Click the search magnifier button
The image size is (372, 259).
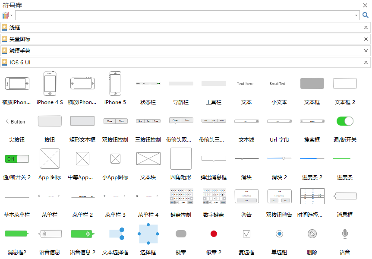[x=366, y=15]
